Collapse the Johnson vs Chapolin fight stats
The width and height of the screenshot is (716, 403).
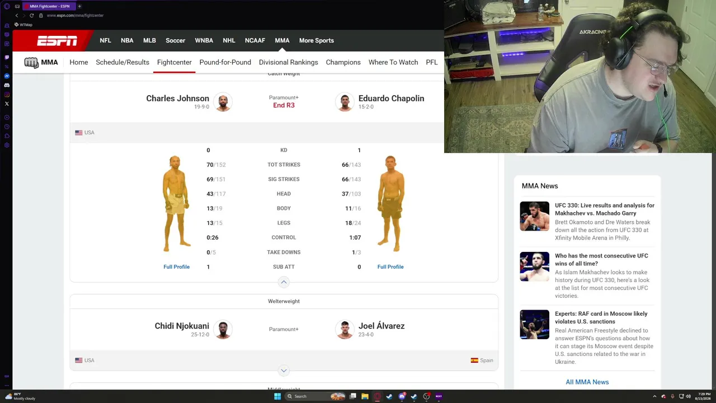284,282
